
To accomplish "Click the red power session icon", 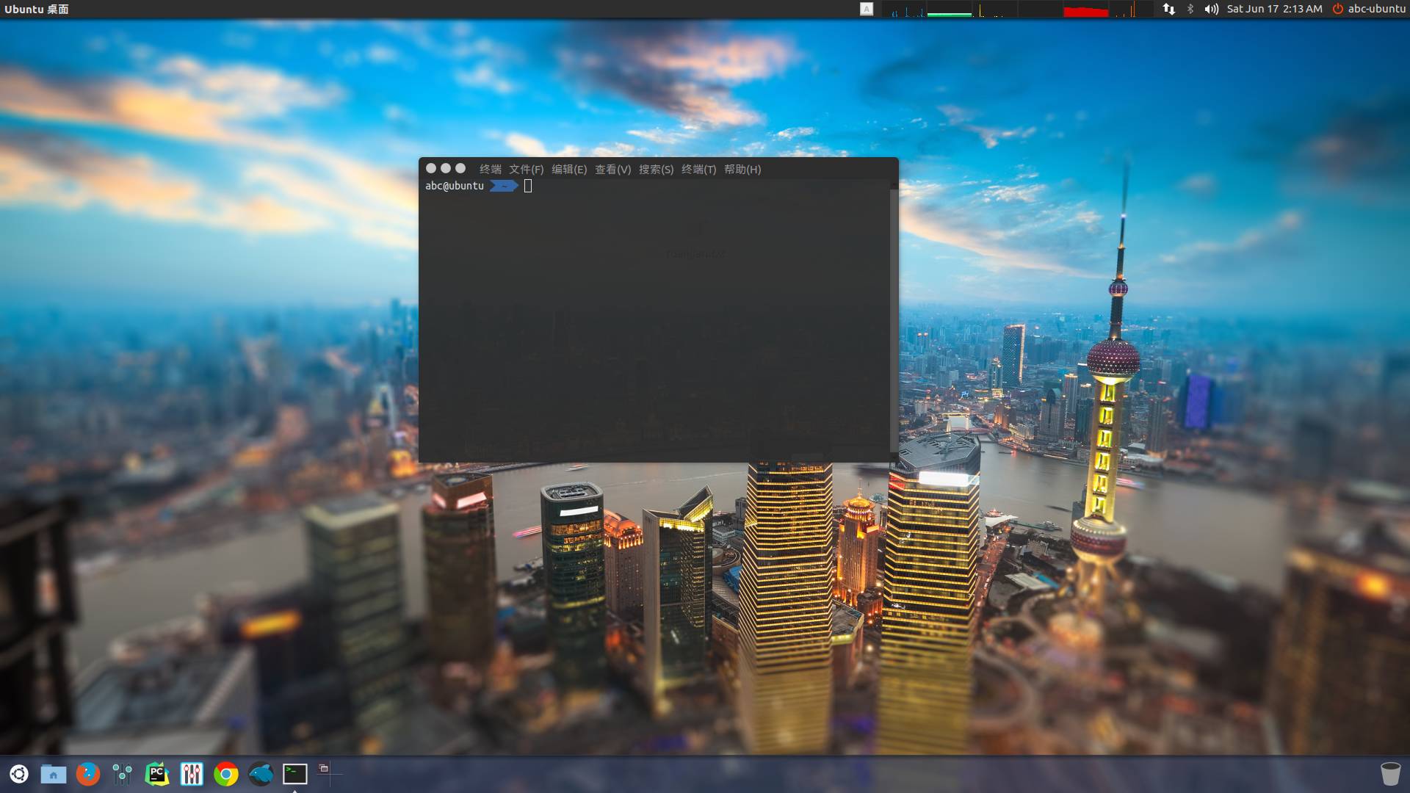I will 1338,9.
